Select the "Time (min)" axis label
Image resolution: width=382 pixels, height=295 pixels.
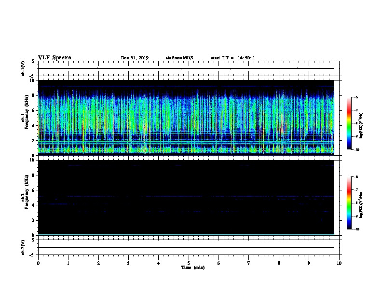[x=193, y=268]
